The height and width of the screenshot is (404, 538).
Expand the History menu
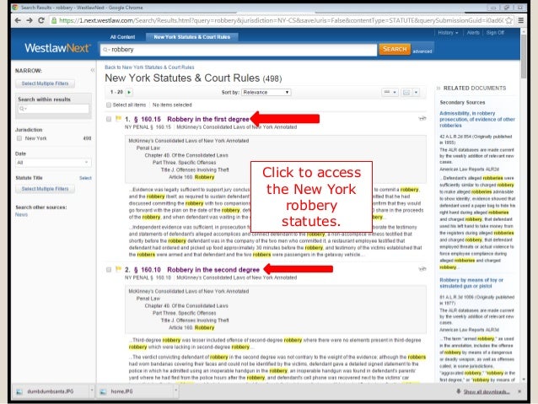pos(448,33)
